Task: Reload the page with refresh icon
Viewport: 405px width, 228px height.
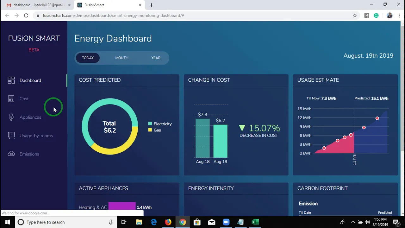Action: pyautogui.click(x=26, y=15)
